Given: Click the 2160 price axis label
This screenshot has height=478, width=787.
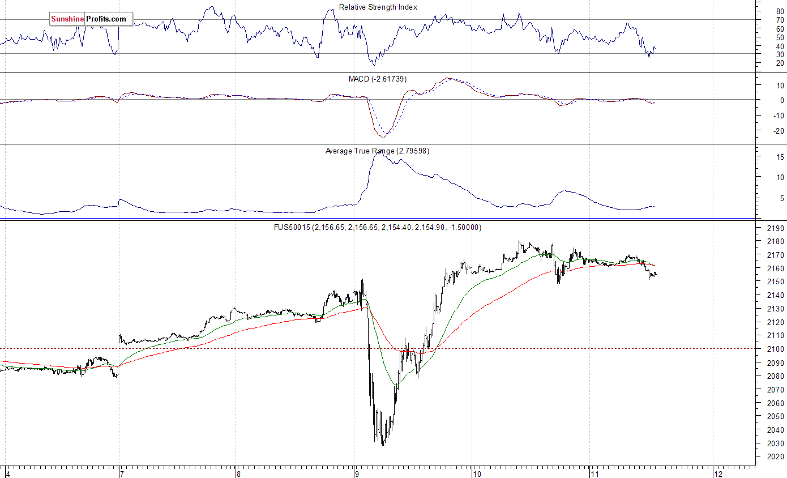Looking at the screenshot, I should (776, 268).
